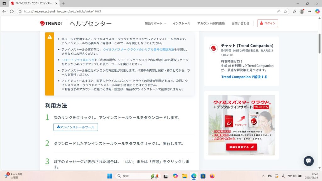
Task: Go back to the previous page
Action: click(4, 11)
